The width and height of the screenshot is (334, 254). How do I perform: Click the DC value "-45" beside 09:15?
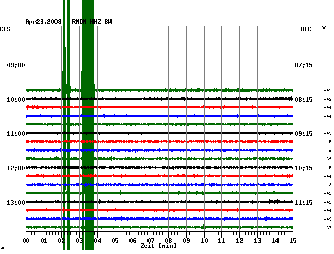point(328,133)
